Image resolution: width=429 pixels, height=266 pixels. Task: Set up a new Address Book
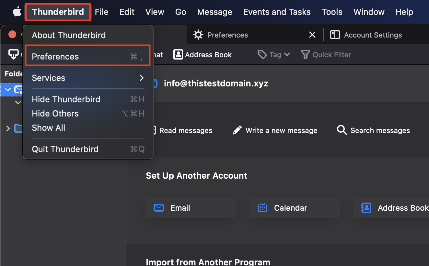[391, 208]
